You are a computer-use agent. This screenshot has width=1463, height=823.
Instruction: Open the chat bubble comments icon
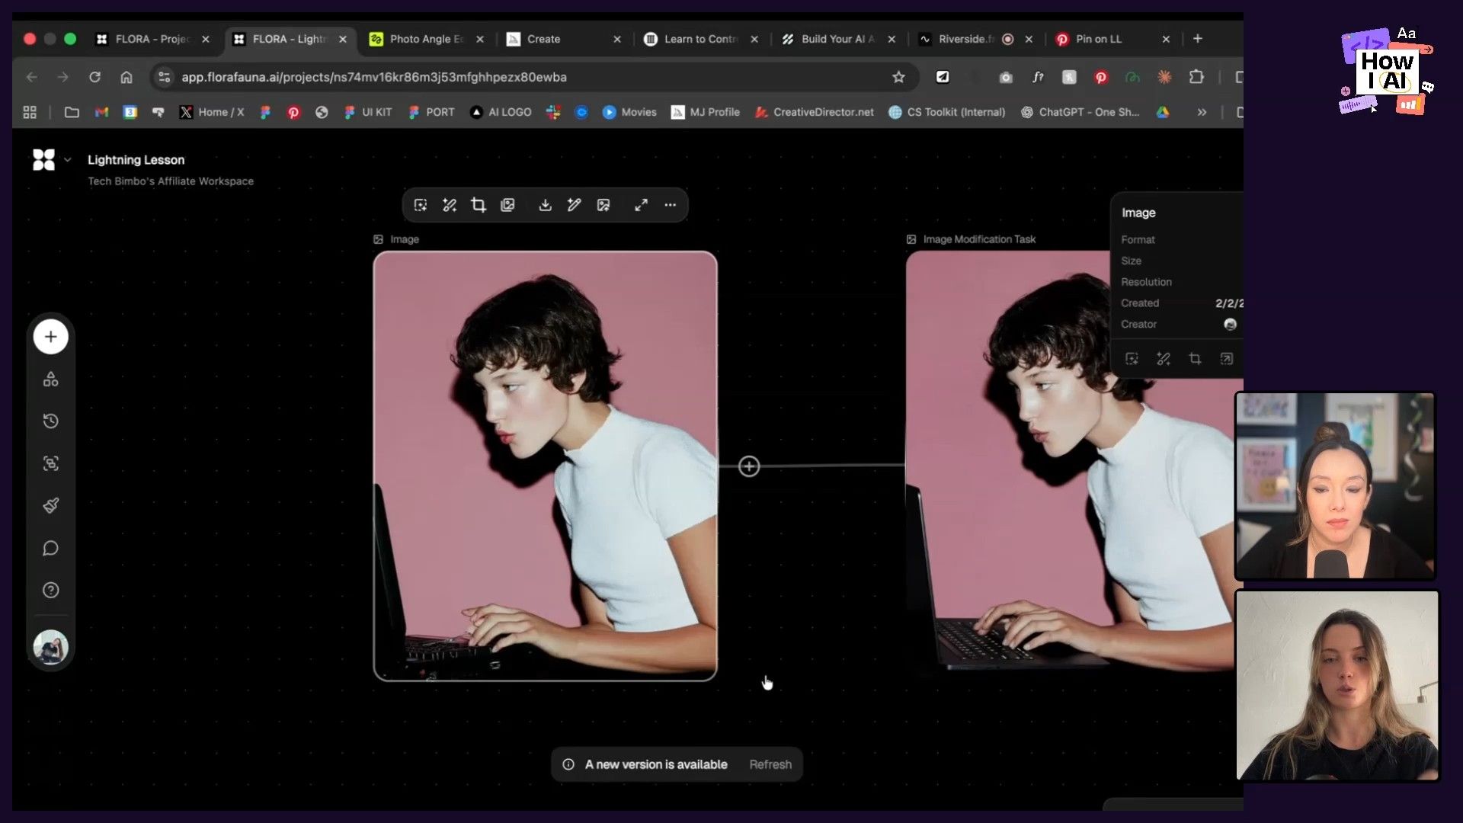click(51, 548)
